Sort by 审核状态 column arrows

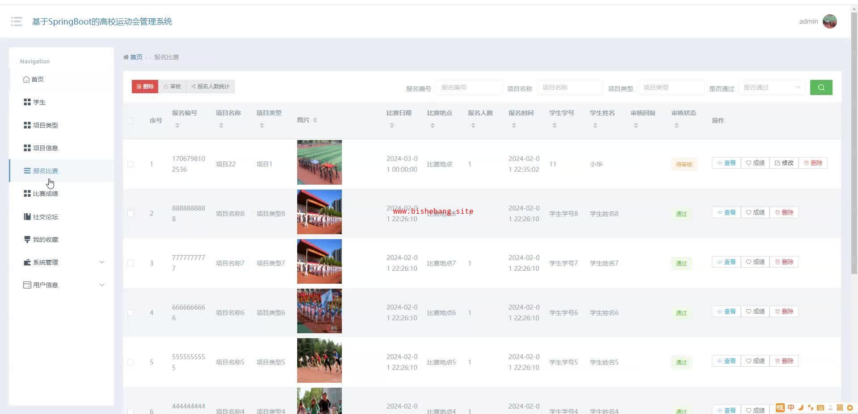pos(677,125)
